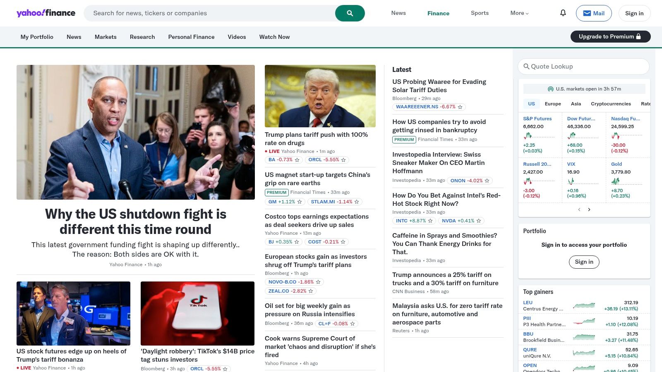Viewport: 662px width, 372px height.
Task: Select the US markets tab
Action: click(x=531, y=104)
